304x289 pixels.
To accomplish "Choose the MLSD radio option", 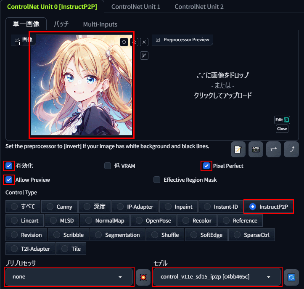I will pos(62,220).
